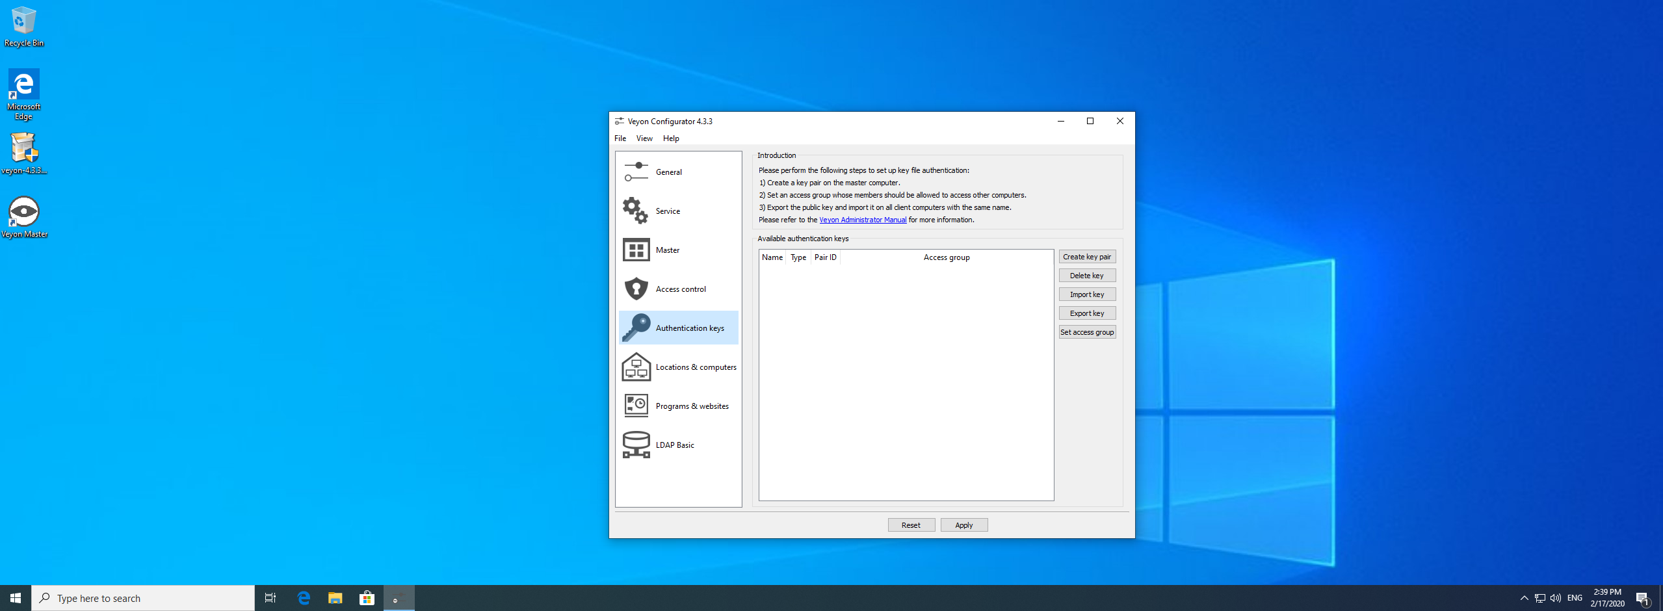Image resolution: width=1663 pixels, height=611 pixels.
Task: Select the Veyon Master desktop shortcut
Action: point(24,217)
